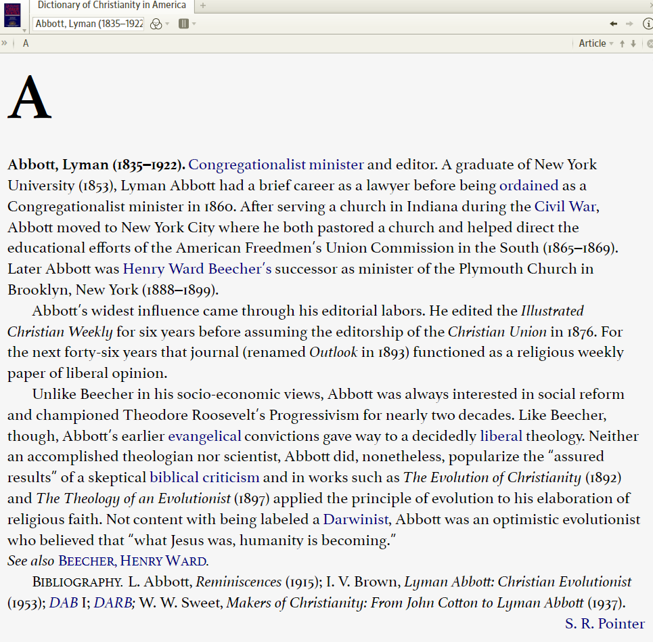
Task: Click the book cover icon for Dictionary of Christianity
Action: coord(12,15)
